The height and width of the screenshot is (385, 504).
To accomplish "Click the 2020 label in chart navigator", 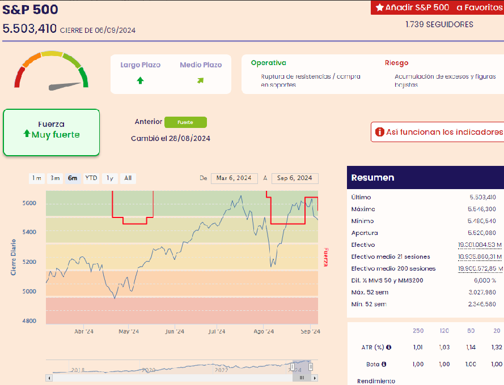I will [149, 370].
